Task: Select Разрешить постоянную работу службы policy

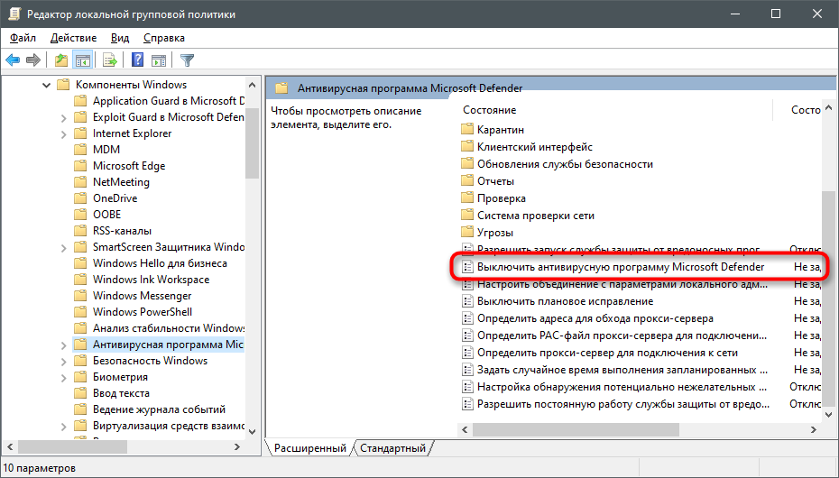Action: pyautogui.click(x=641, y=404)
